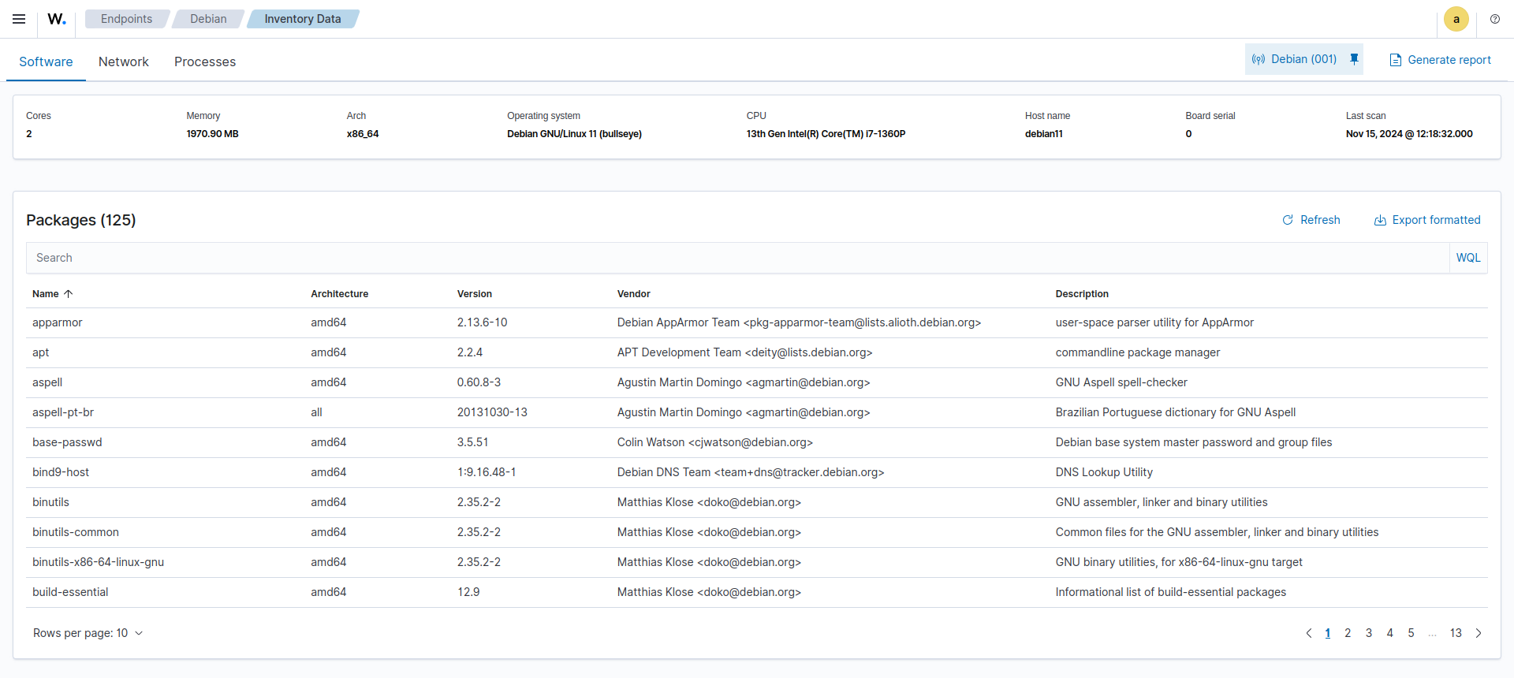Open the help icon in header
Image resolution: width=1514 pixels, height=678 pixels.
pyautogui.click(x=1495, y=19)
